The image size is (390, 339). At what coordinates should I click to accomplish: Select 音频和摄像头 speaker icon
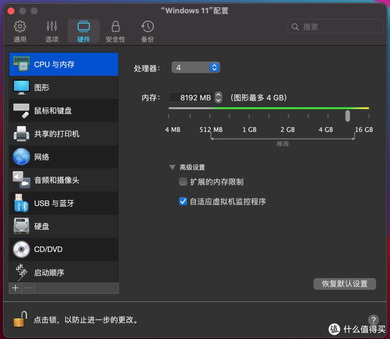pos(21,180)
